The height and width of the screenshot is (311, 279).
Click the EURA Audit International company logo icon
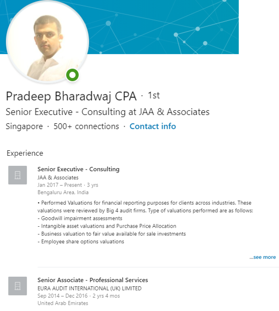pos(17,286)
